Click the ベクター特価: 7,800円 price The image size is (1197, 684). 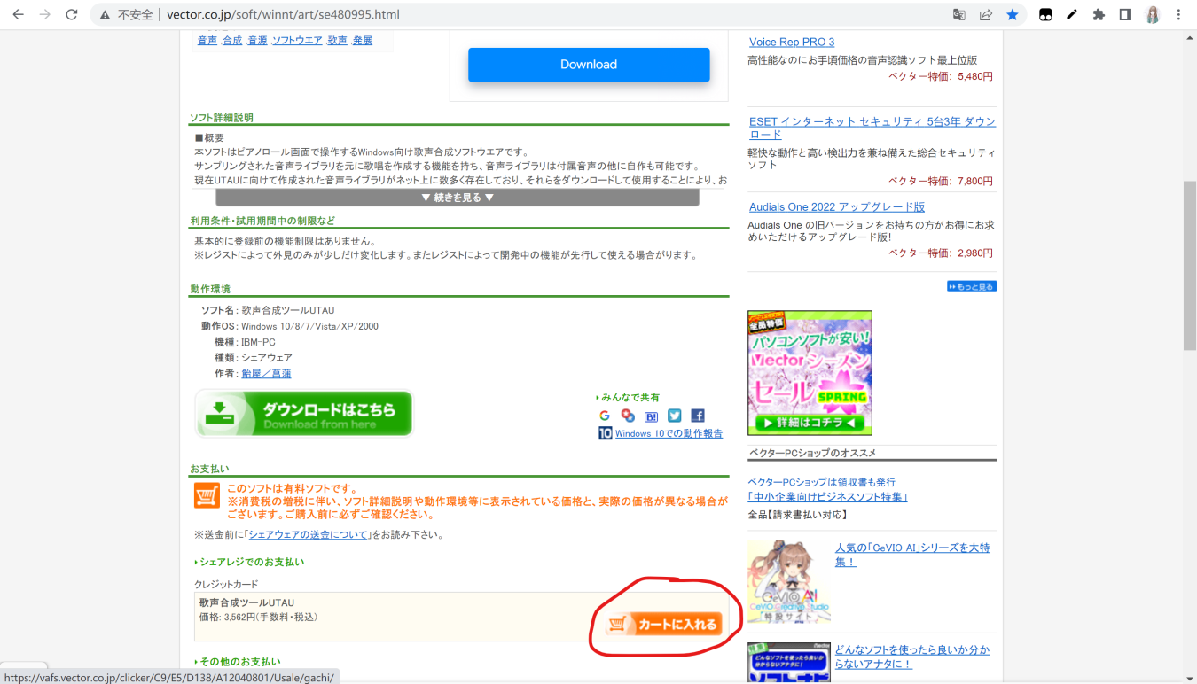click(x=941, y=182)
